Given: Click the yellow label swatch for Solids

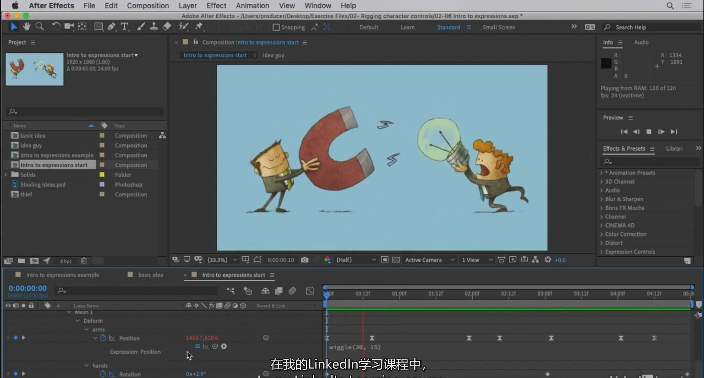Looking at the screenshot, I should click(102, 175).
